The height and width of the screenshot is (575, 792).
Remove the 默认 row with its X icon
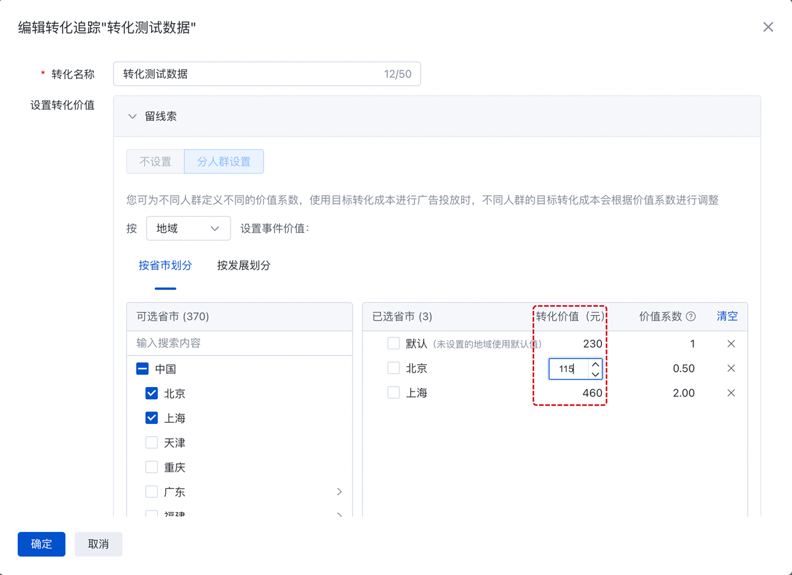(731, 344)
